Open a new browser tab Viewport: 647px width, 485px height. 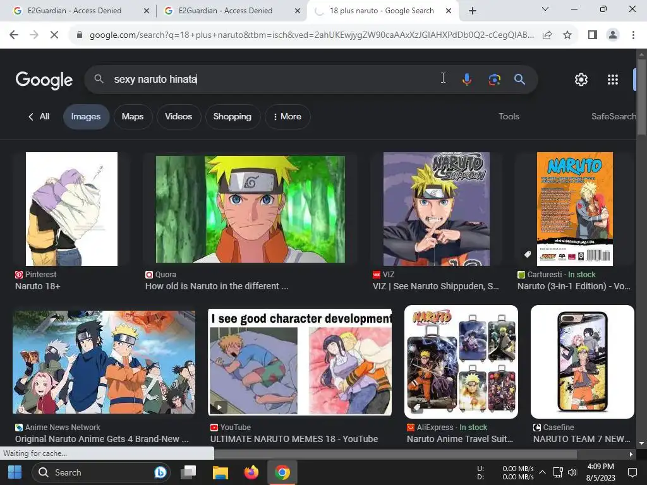tap(473, 11)
